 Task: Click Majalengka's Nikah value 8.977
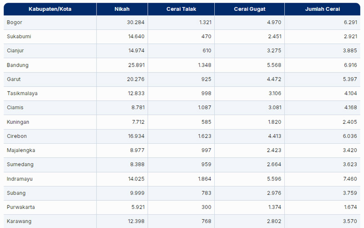click(137, 150)
